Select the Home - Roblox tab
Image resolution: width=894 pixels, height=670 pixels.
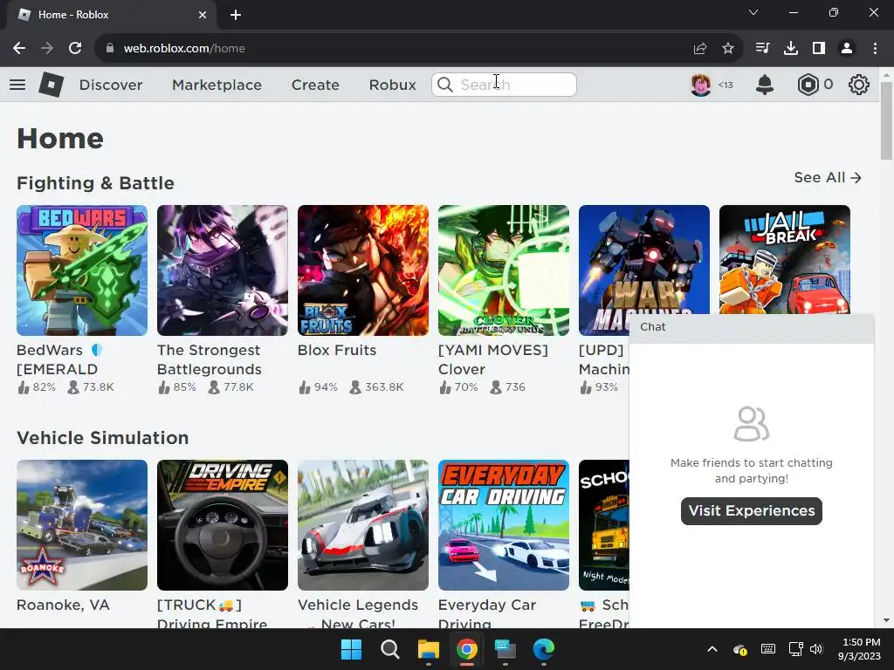click(x=112, y=15)
